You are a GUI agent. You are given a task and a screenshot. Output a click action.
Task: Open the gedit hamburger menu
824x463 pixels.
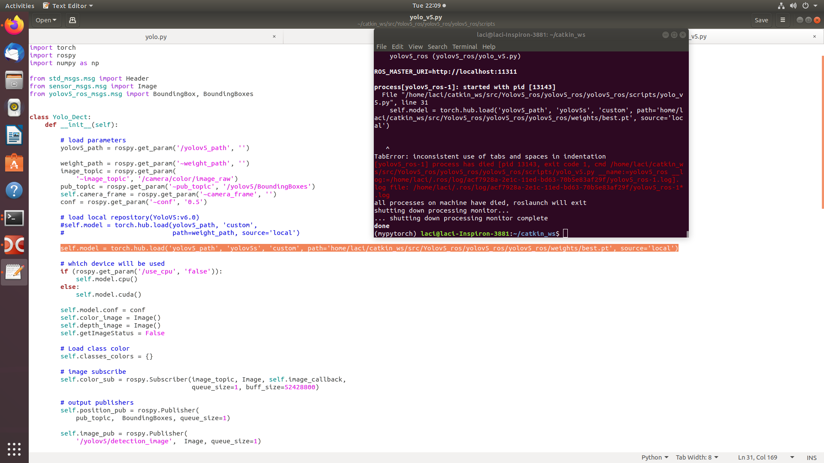click(783, 20)
